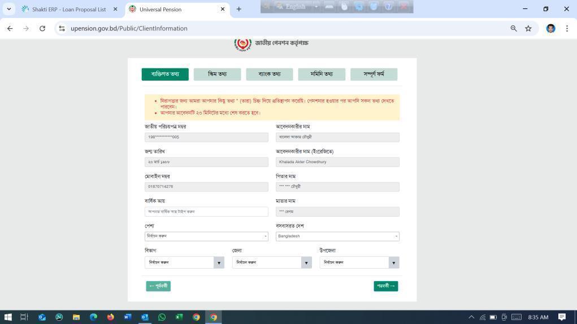Switch to Shakti ERP Loan Proposal browser tab
The image size is (577, 324).
pyautogui.click(x=68, y=9)
